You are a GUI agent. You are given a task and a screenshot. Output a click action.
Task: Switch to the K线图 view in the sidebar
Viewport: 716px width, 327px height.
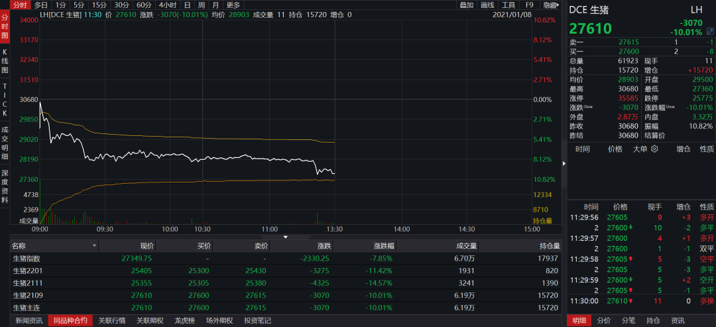click(5, 60)
